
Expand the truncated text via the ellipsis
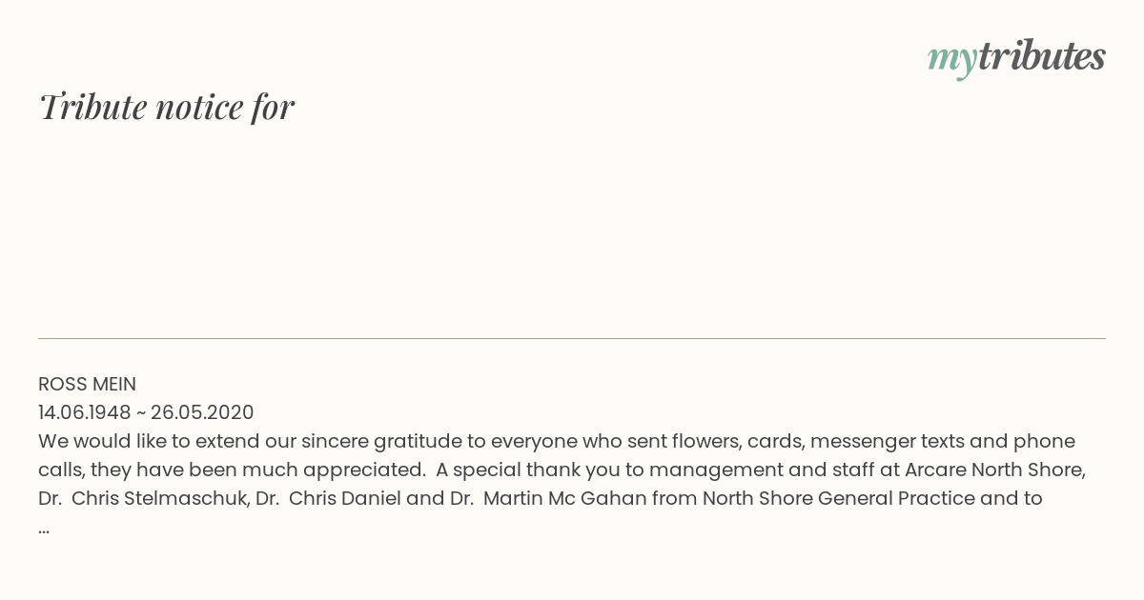tap(44, 529)
